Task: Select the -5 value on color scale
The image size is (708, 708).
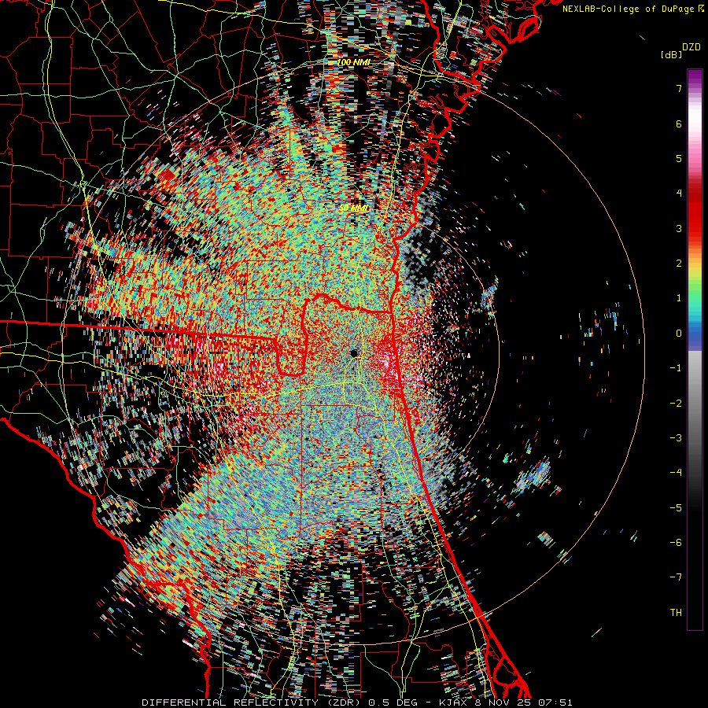Action: click(x=676, y=508)
